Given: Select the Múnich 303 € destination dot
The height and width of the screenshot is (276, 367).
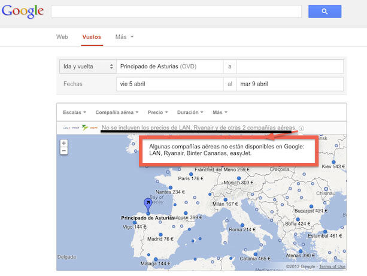Looking at the screenshot, I should pyautogui.click(x=239, y=178).
